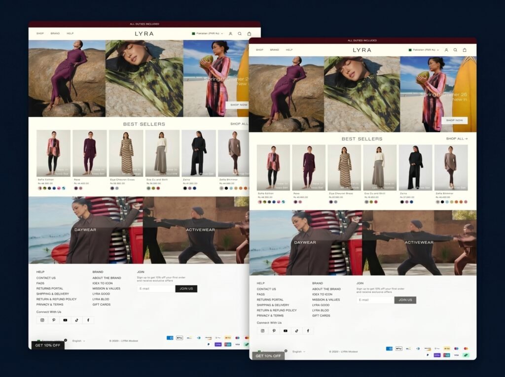The image size is (505, 377).
Task: Click the E-mail field on the left page
Action: click(x=156, y=288)
